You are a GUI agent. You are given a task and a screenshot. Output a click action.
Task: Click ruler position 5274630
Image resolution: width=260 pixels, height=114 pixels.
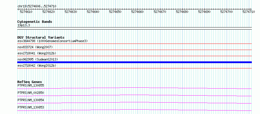coord(71,12)
